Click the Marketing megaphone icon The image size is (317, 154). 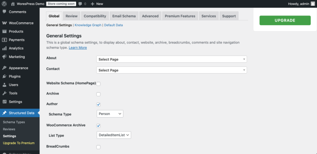click(4, 57)
